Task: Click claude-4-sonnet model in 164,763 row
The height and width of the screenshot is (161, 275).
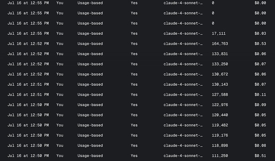Action: point(183,44)
